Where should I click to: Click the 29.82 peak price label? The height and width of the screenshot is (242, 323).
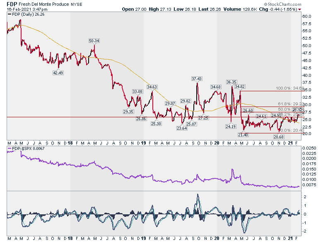(x=186, y=101)
